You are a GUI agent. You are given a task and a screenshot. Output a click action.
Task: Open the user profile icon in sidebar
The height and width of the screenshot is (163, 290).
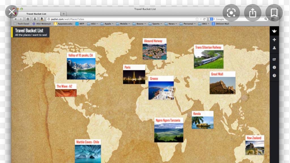coord(274,48)
